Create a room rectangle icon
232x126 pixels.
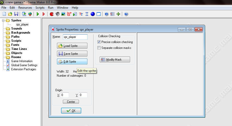99,14
